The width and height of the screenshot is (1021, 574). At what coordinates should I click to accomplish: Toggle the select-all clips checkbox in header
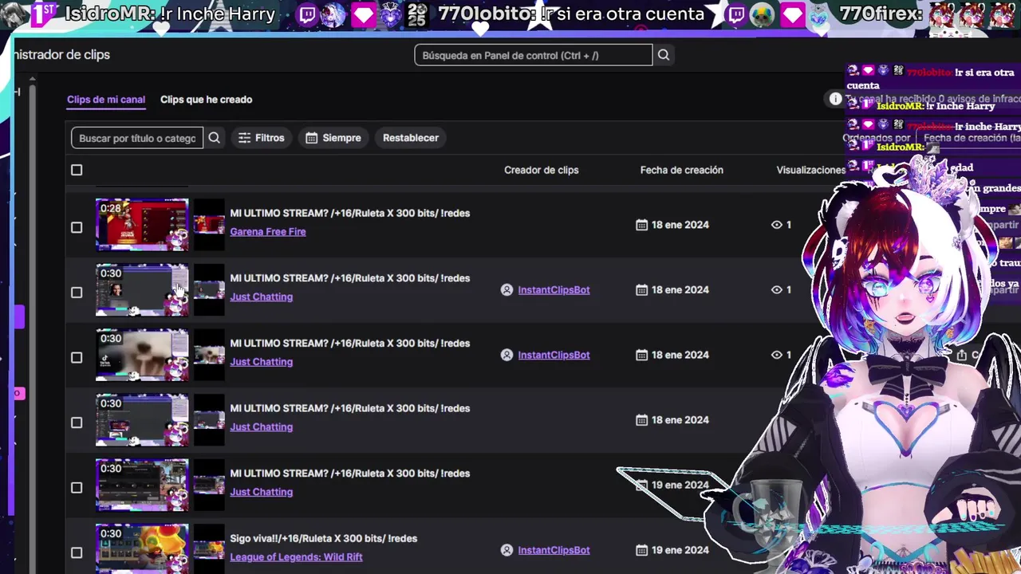click(x=77, y=170)
